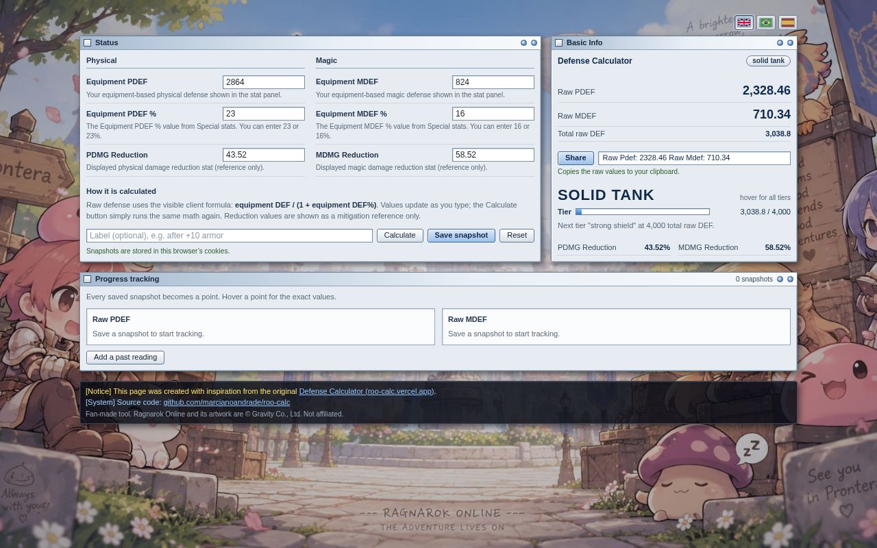The image size is (877, 548).
Task: Click the MDMG Reduction 58.52% readout
Action: point(778,247)
